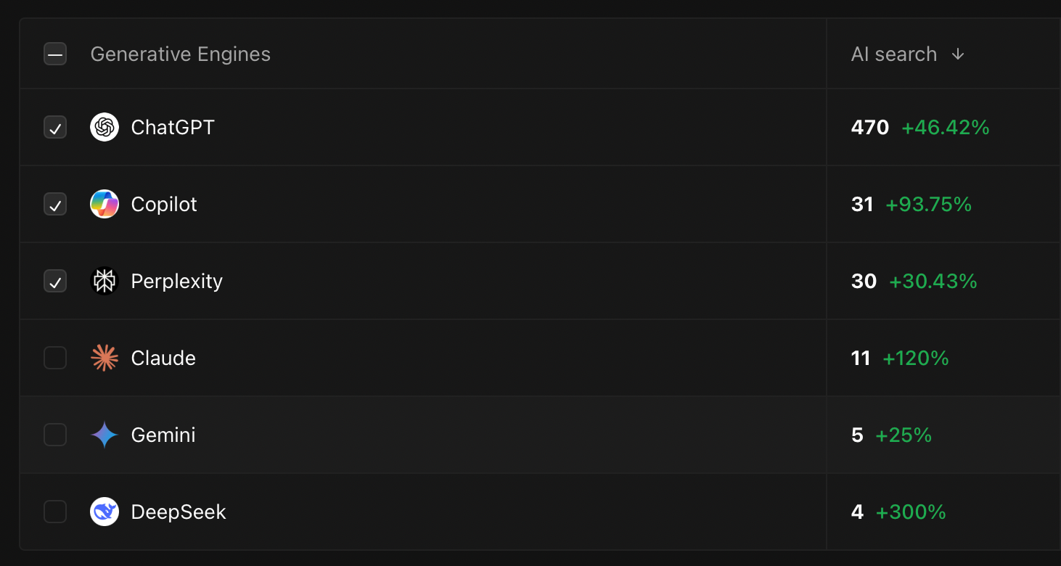The height and width of the screenshot is (566, 1061).
Task: Click the Gemini sparkle icon
Action: 105,435
